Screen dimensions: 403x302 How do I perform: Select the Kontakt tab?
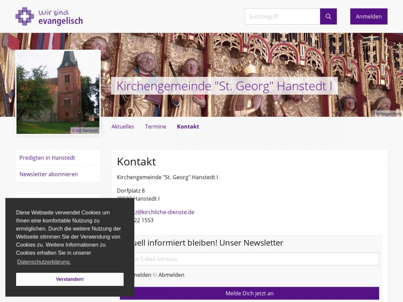tap(188, 126)
